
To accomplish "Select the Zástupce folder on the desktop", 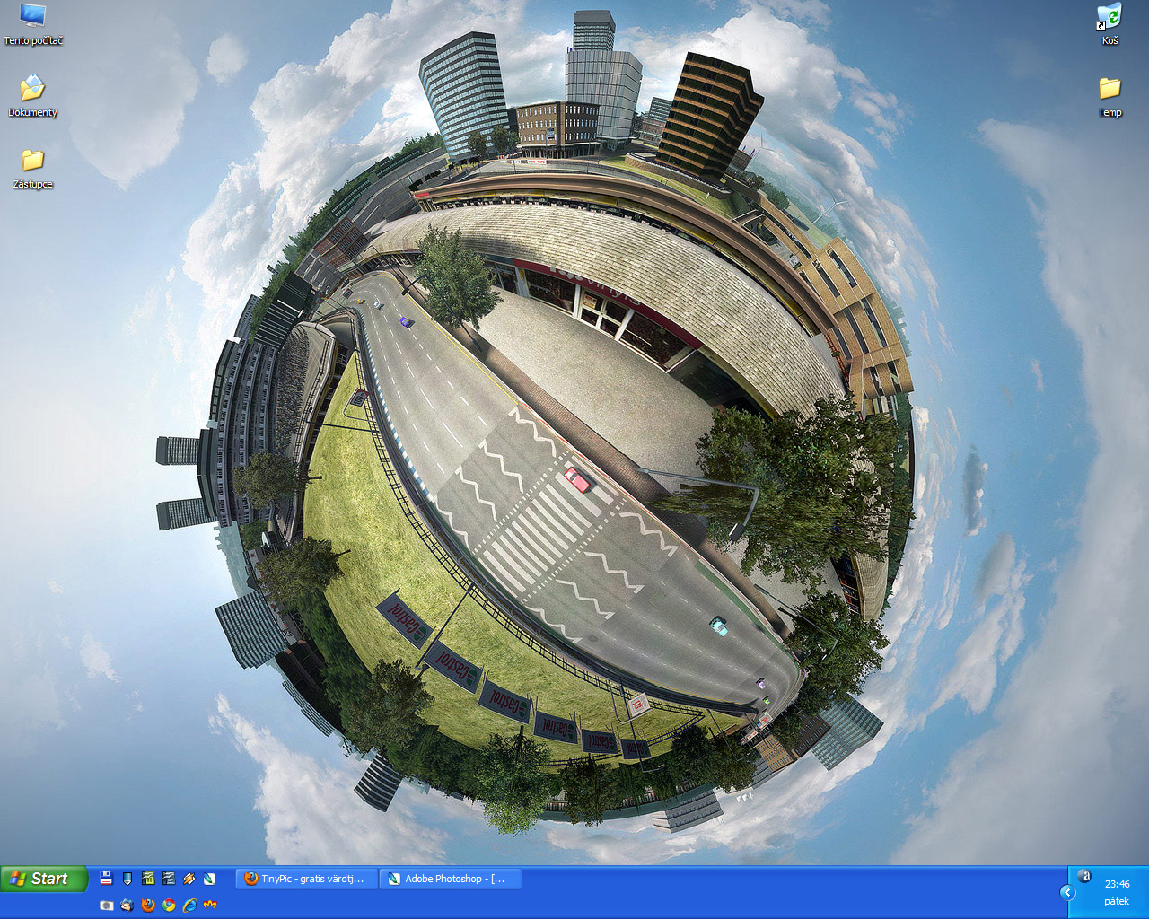I will point(33,168).
